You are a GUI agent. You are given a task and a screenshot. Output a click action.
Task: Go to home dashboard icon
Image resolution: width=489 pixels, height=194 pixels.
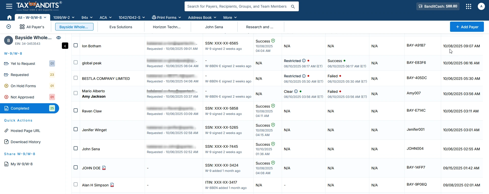point(9,17)
